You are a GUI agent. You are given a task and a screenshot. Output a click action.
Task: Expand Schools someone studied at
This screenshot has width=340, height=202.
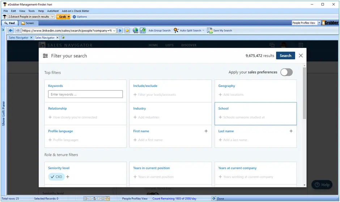(x=242, y=117)
